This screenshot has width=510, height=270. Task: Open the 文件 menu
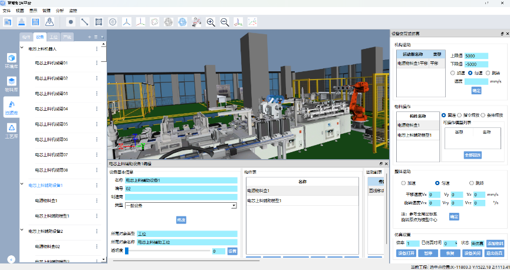click(x=6, y=11)
